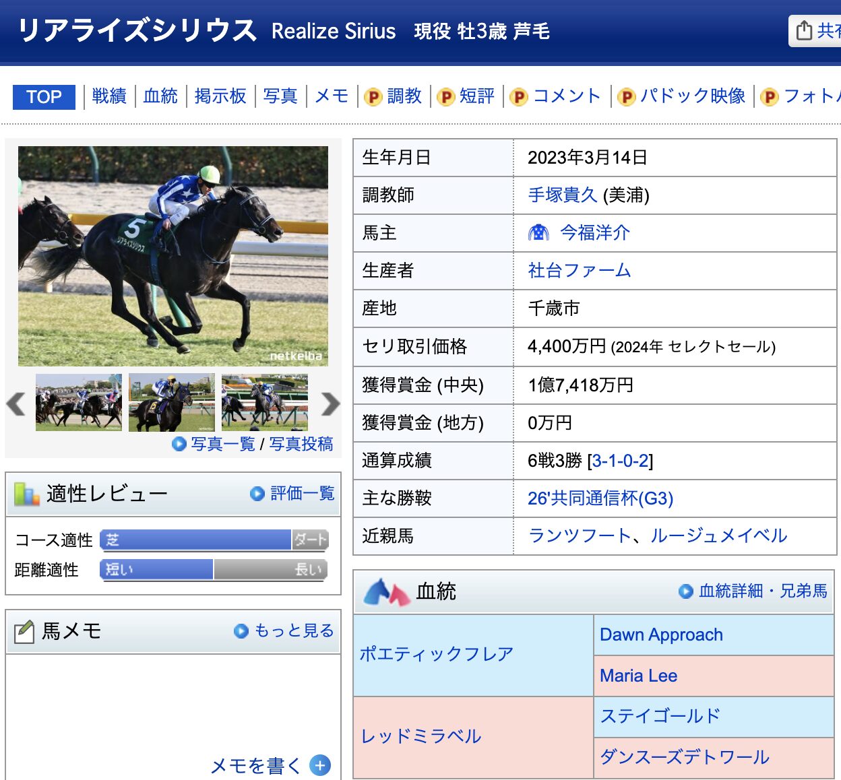Image resolution: width=841 pixels, height=780 pixels.
Task: Click the メモを書く link
Action: pyautogui.click(x=256, y=766)
